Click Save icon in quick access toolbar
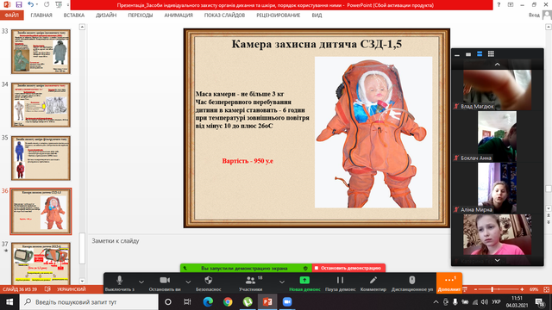Viewport: 552px width, 310px height. pos(19,4)
